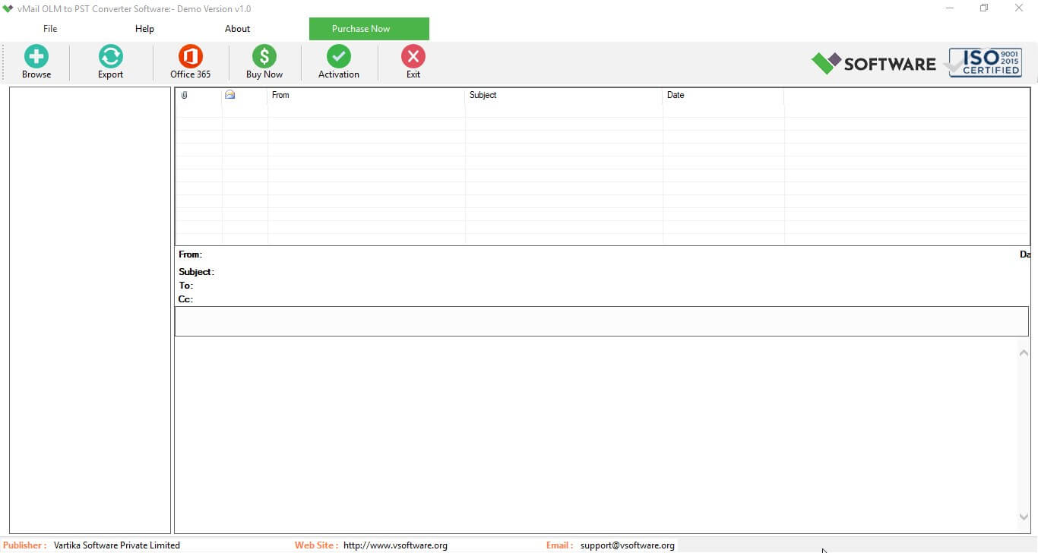Click the vSoftware logo
The height and width of the screenshot is (553, 1038).
click(874, 63)
